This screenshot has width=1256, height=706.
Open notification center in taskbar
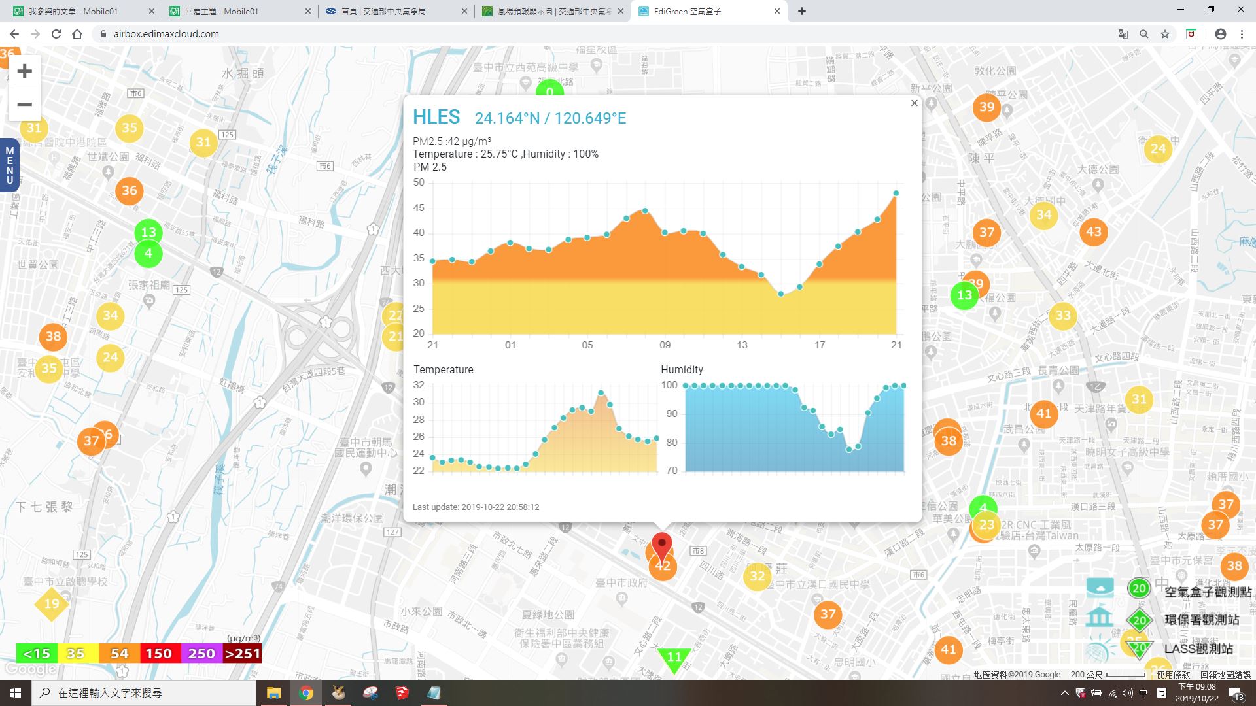coord(1236,694)
